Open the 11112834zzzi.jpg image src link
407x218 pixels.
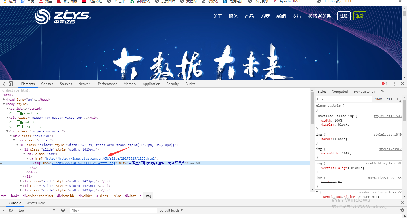[x=83, y=163]
